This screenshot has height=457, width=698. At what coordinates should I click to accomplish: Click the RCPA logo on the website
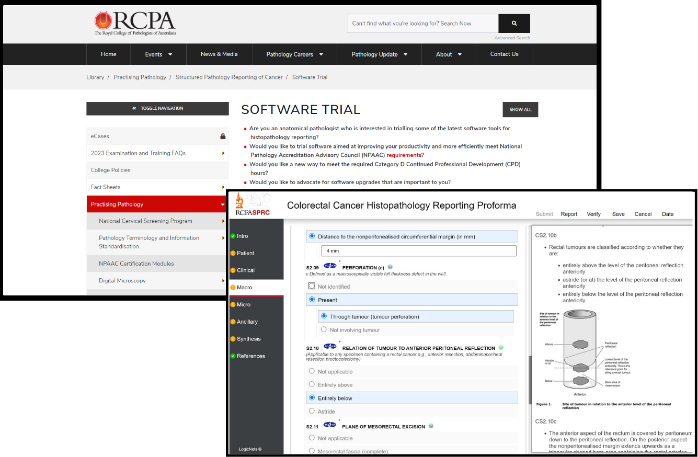135,23
